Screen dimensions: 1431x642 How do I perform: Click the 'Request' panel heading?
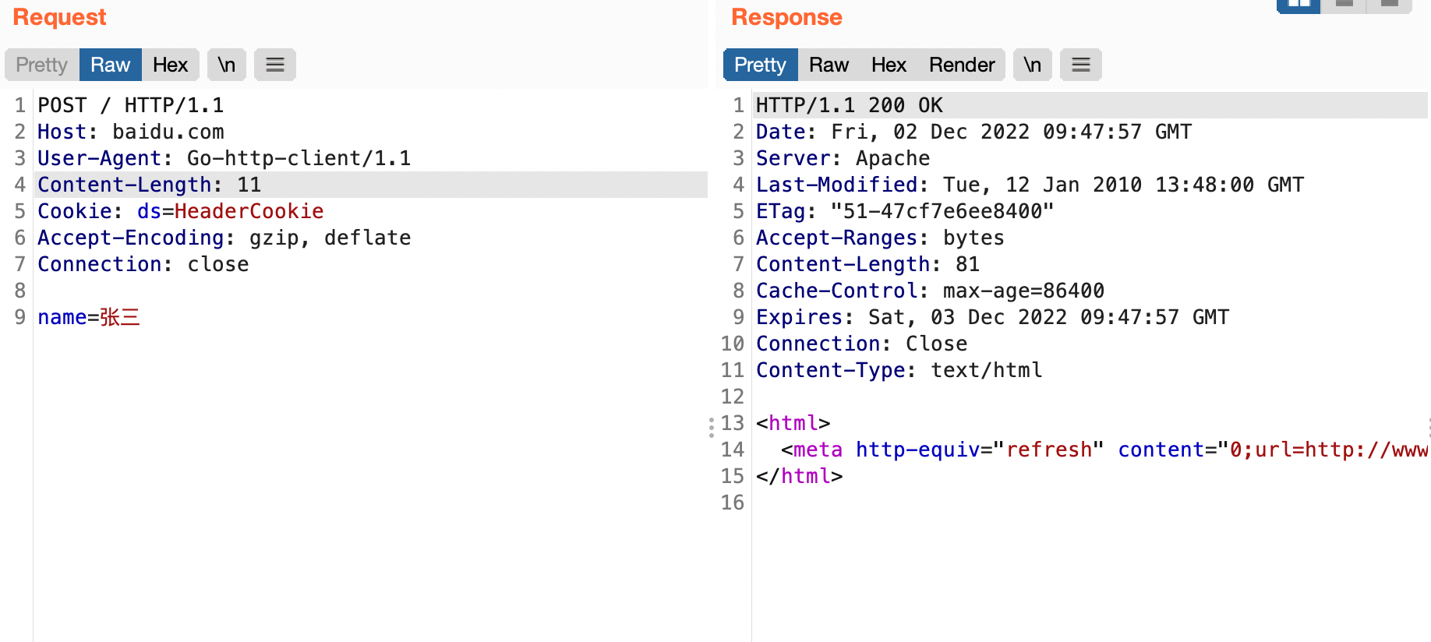[60, 17]
